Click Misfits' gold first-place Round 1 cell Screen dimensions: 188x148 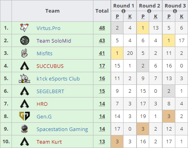click(117, 53)
